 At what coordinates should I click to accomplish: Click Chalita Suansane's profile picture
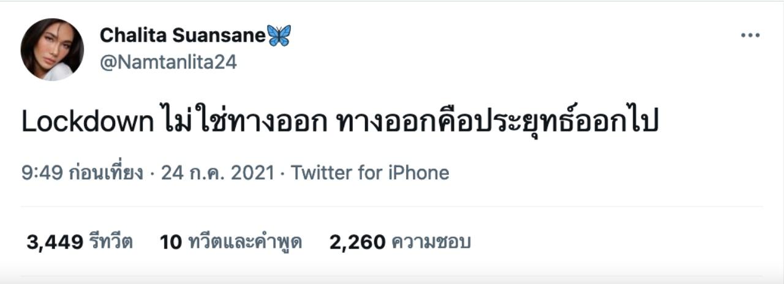pyautogui.click(x=52, y=50)
